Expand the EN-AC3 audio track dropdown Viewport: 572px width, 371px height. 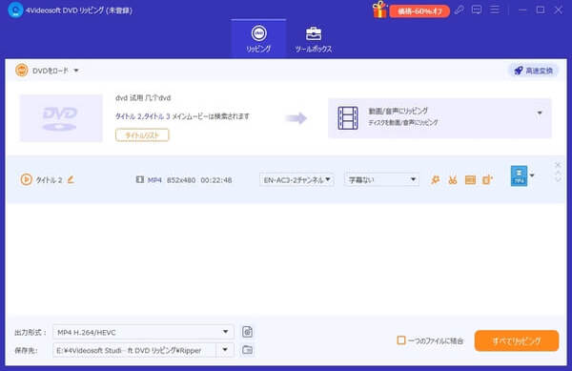tap(296, 179)
